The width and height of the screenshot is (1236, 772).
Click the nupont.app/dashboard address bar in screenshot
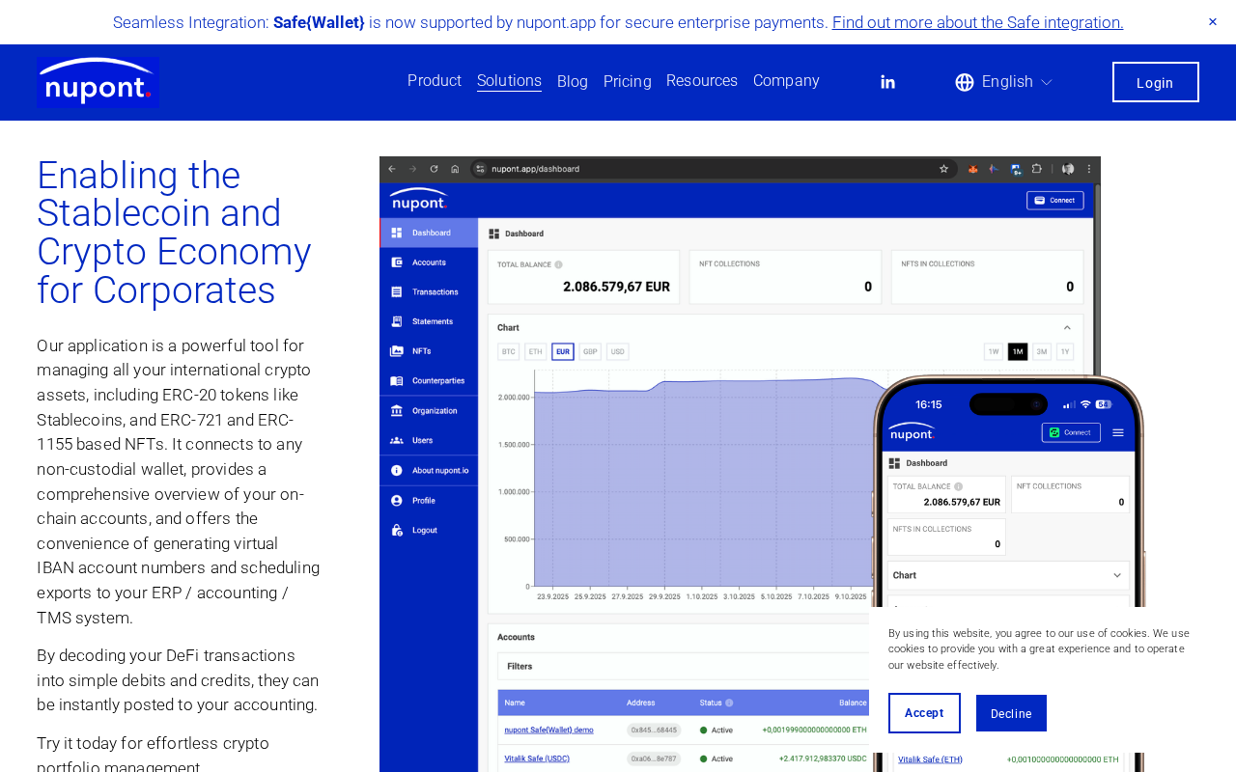coord(715,168)
